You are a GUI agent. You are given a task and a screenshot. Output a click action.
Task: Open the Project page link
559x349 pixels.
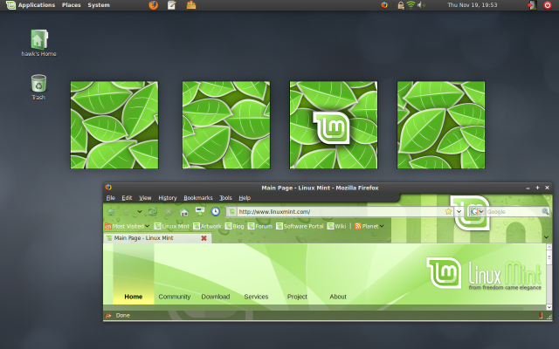tap(297, 297)
